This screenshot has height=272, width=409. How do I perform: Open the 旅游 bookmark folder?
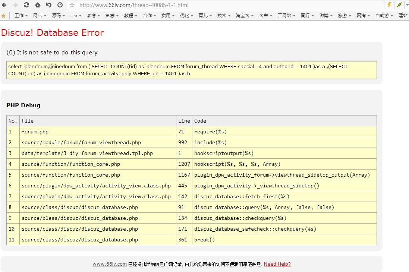[344, 16]
